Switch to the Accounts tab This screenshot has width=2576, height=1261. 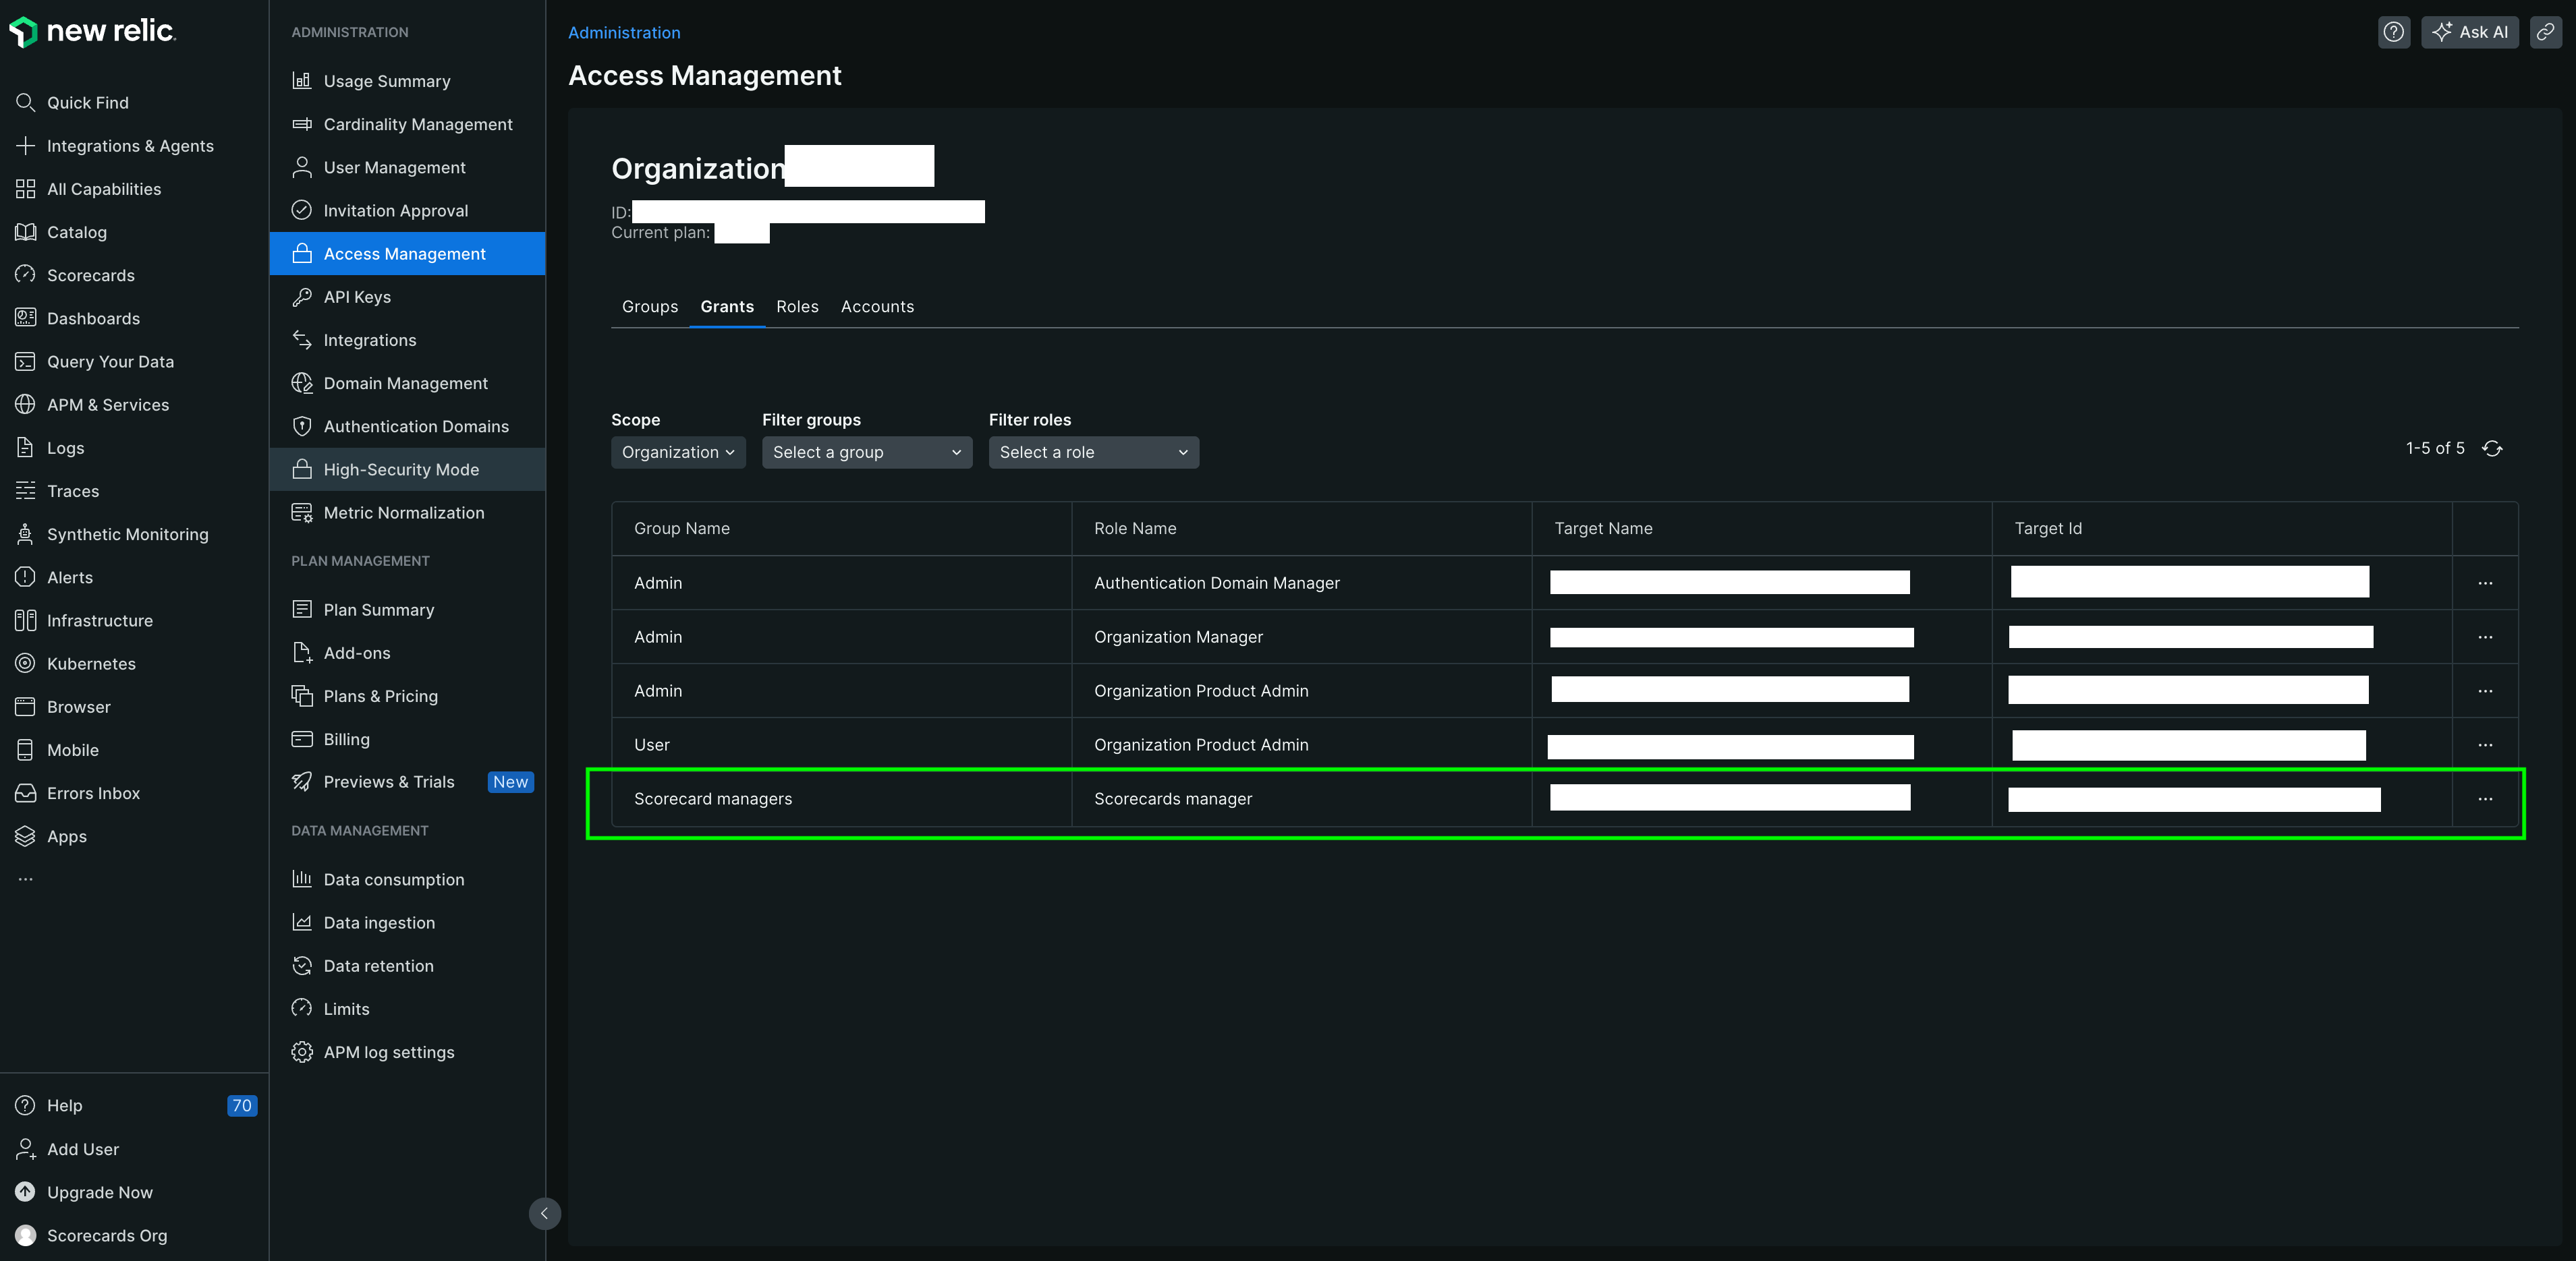pyautogui.click(x=877, y=305)
